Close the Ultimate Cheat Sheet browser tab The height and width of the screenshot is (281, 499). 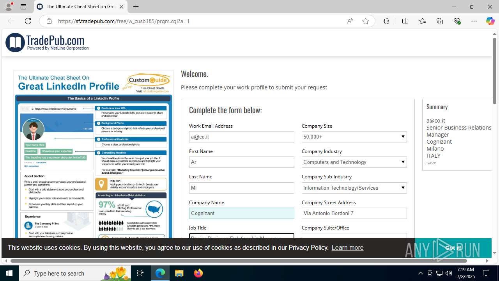[x=121, y=7]
